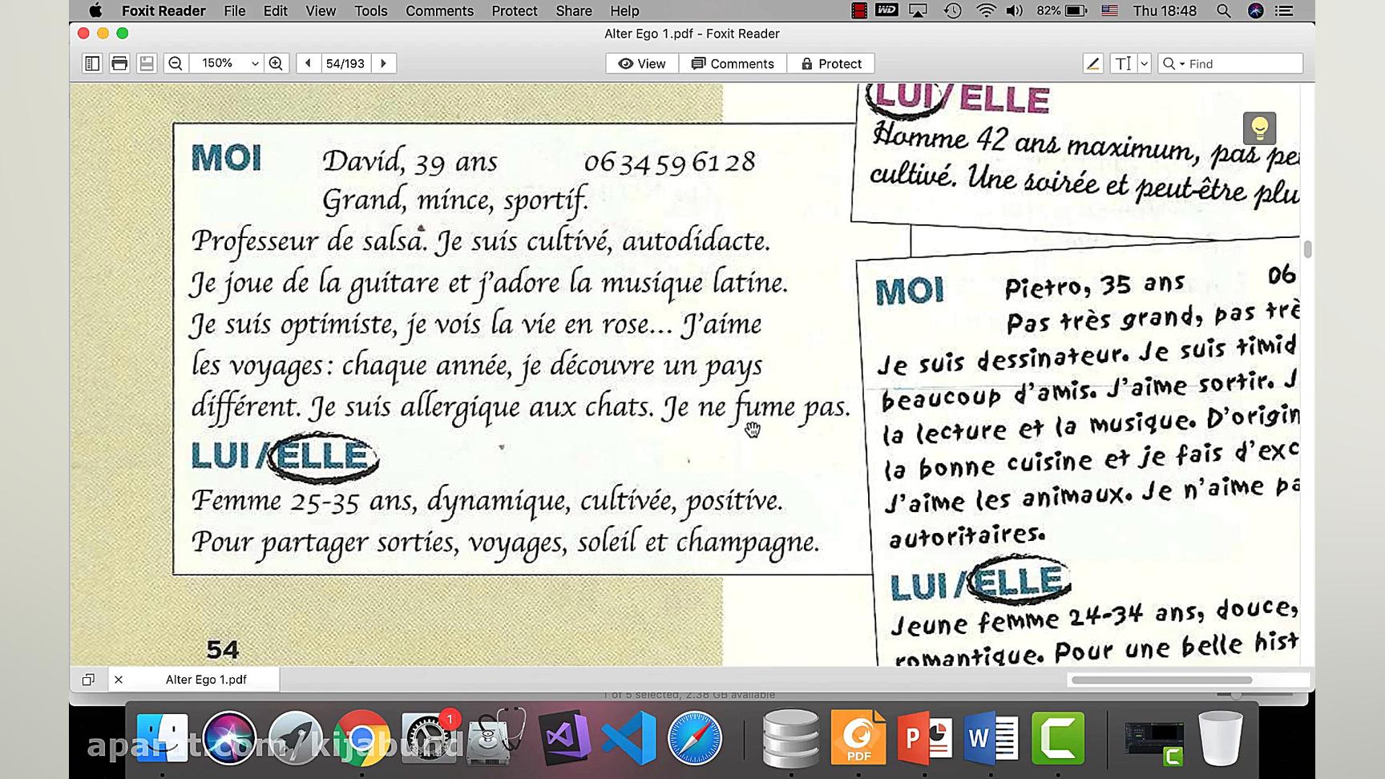Open Notification Center list icon
Viewport: 1385px width, 779px height.
tap(1284, 10)
